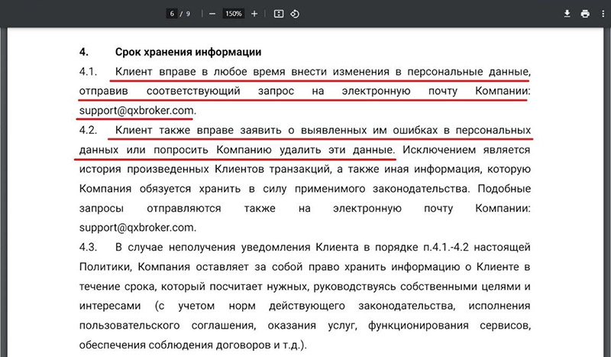611x357 pixels.
Task: Click the zoom in plus icon
Action: (254, 14)
